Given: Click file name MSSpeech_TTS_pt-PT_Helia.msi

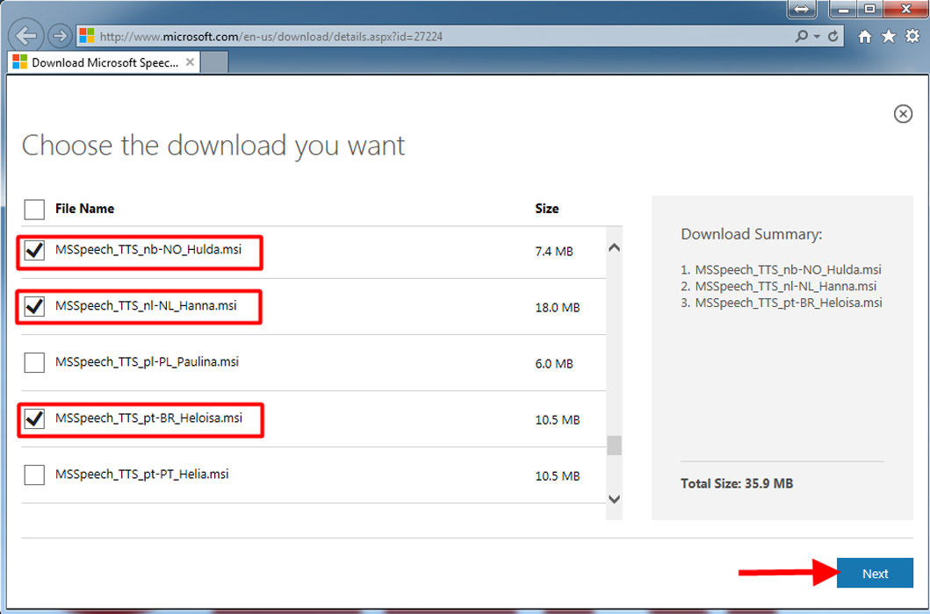Looking at the screenshot, I should tap(141, 475).
